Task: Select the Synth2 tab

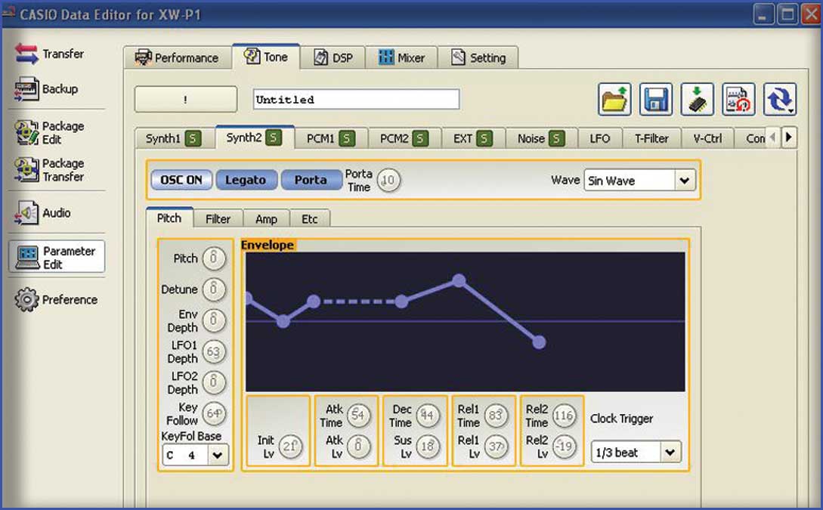Action: [x=255, y=138]
